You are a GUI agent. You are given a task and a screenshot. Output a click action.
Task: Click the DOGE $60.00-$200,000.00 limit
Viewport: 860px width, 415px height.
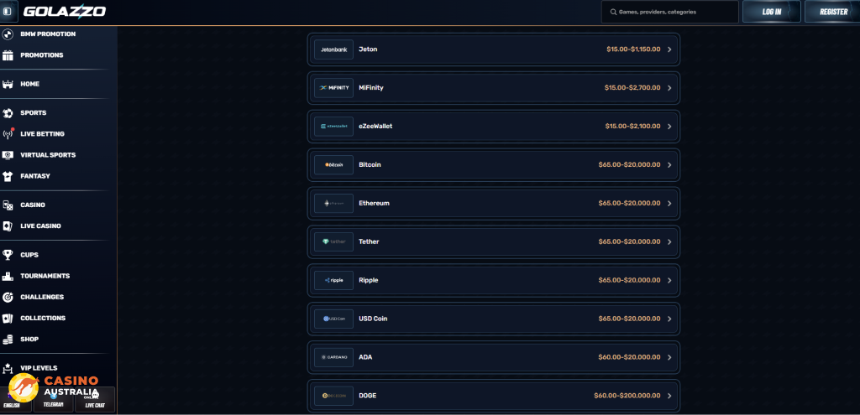tap(627, 395)
